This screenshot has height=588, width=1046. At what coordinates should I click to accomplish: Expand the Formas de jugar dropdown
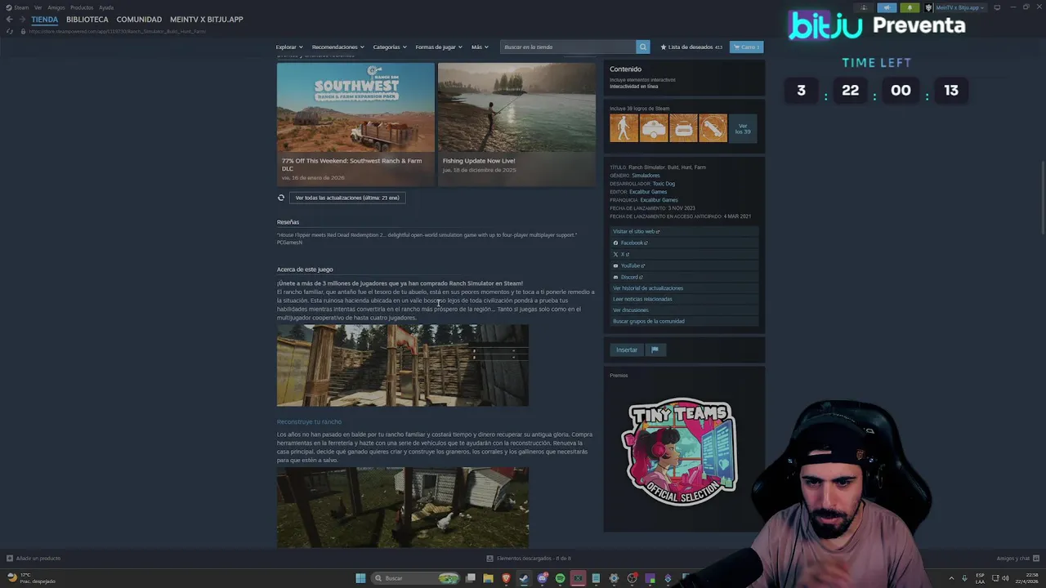click(439, 47)
